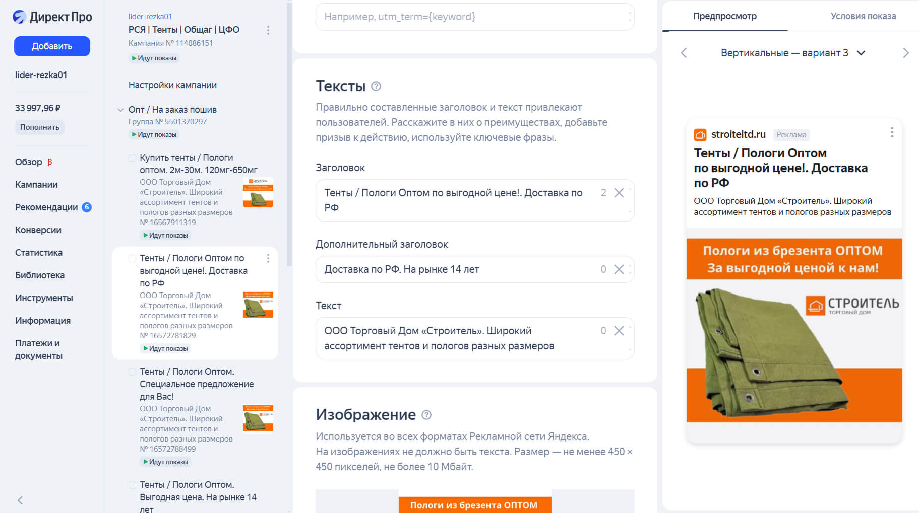Click Кампания № 114886151 text

(170, 43)
